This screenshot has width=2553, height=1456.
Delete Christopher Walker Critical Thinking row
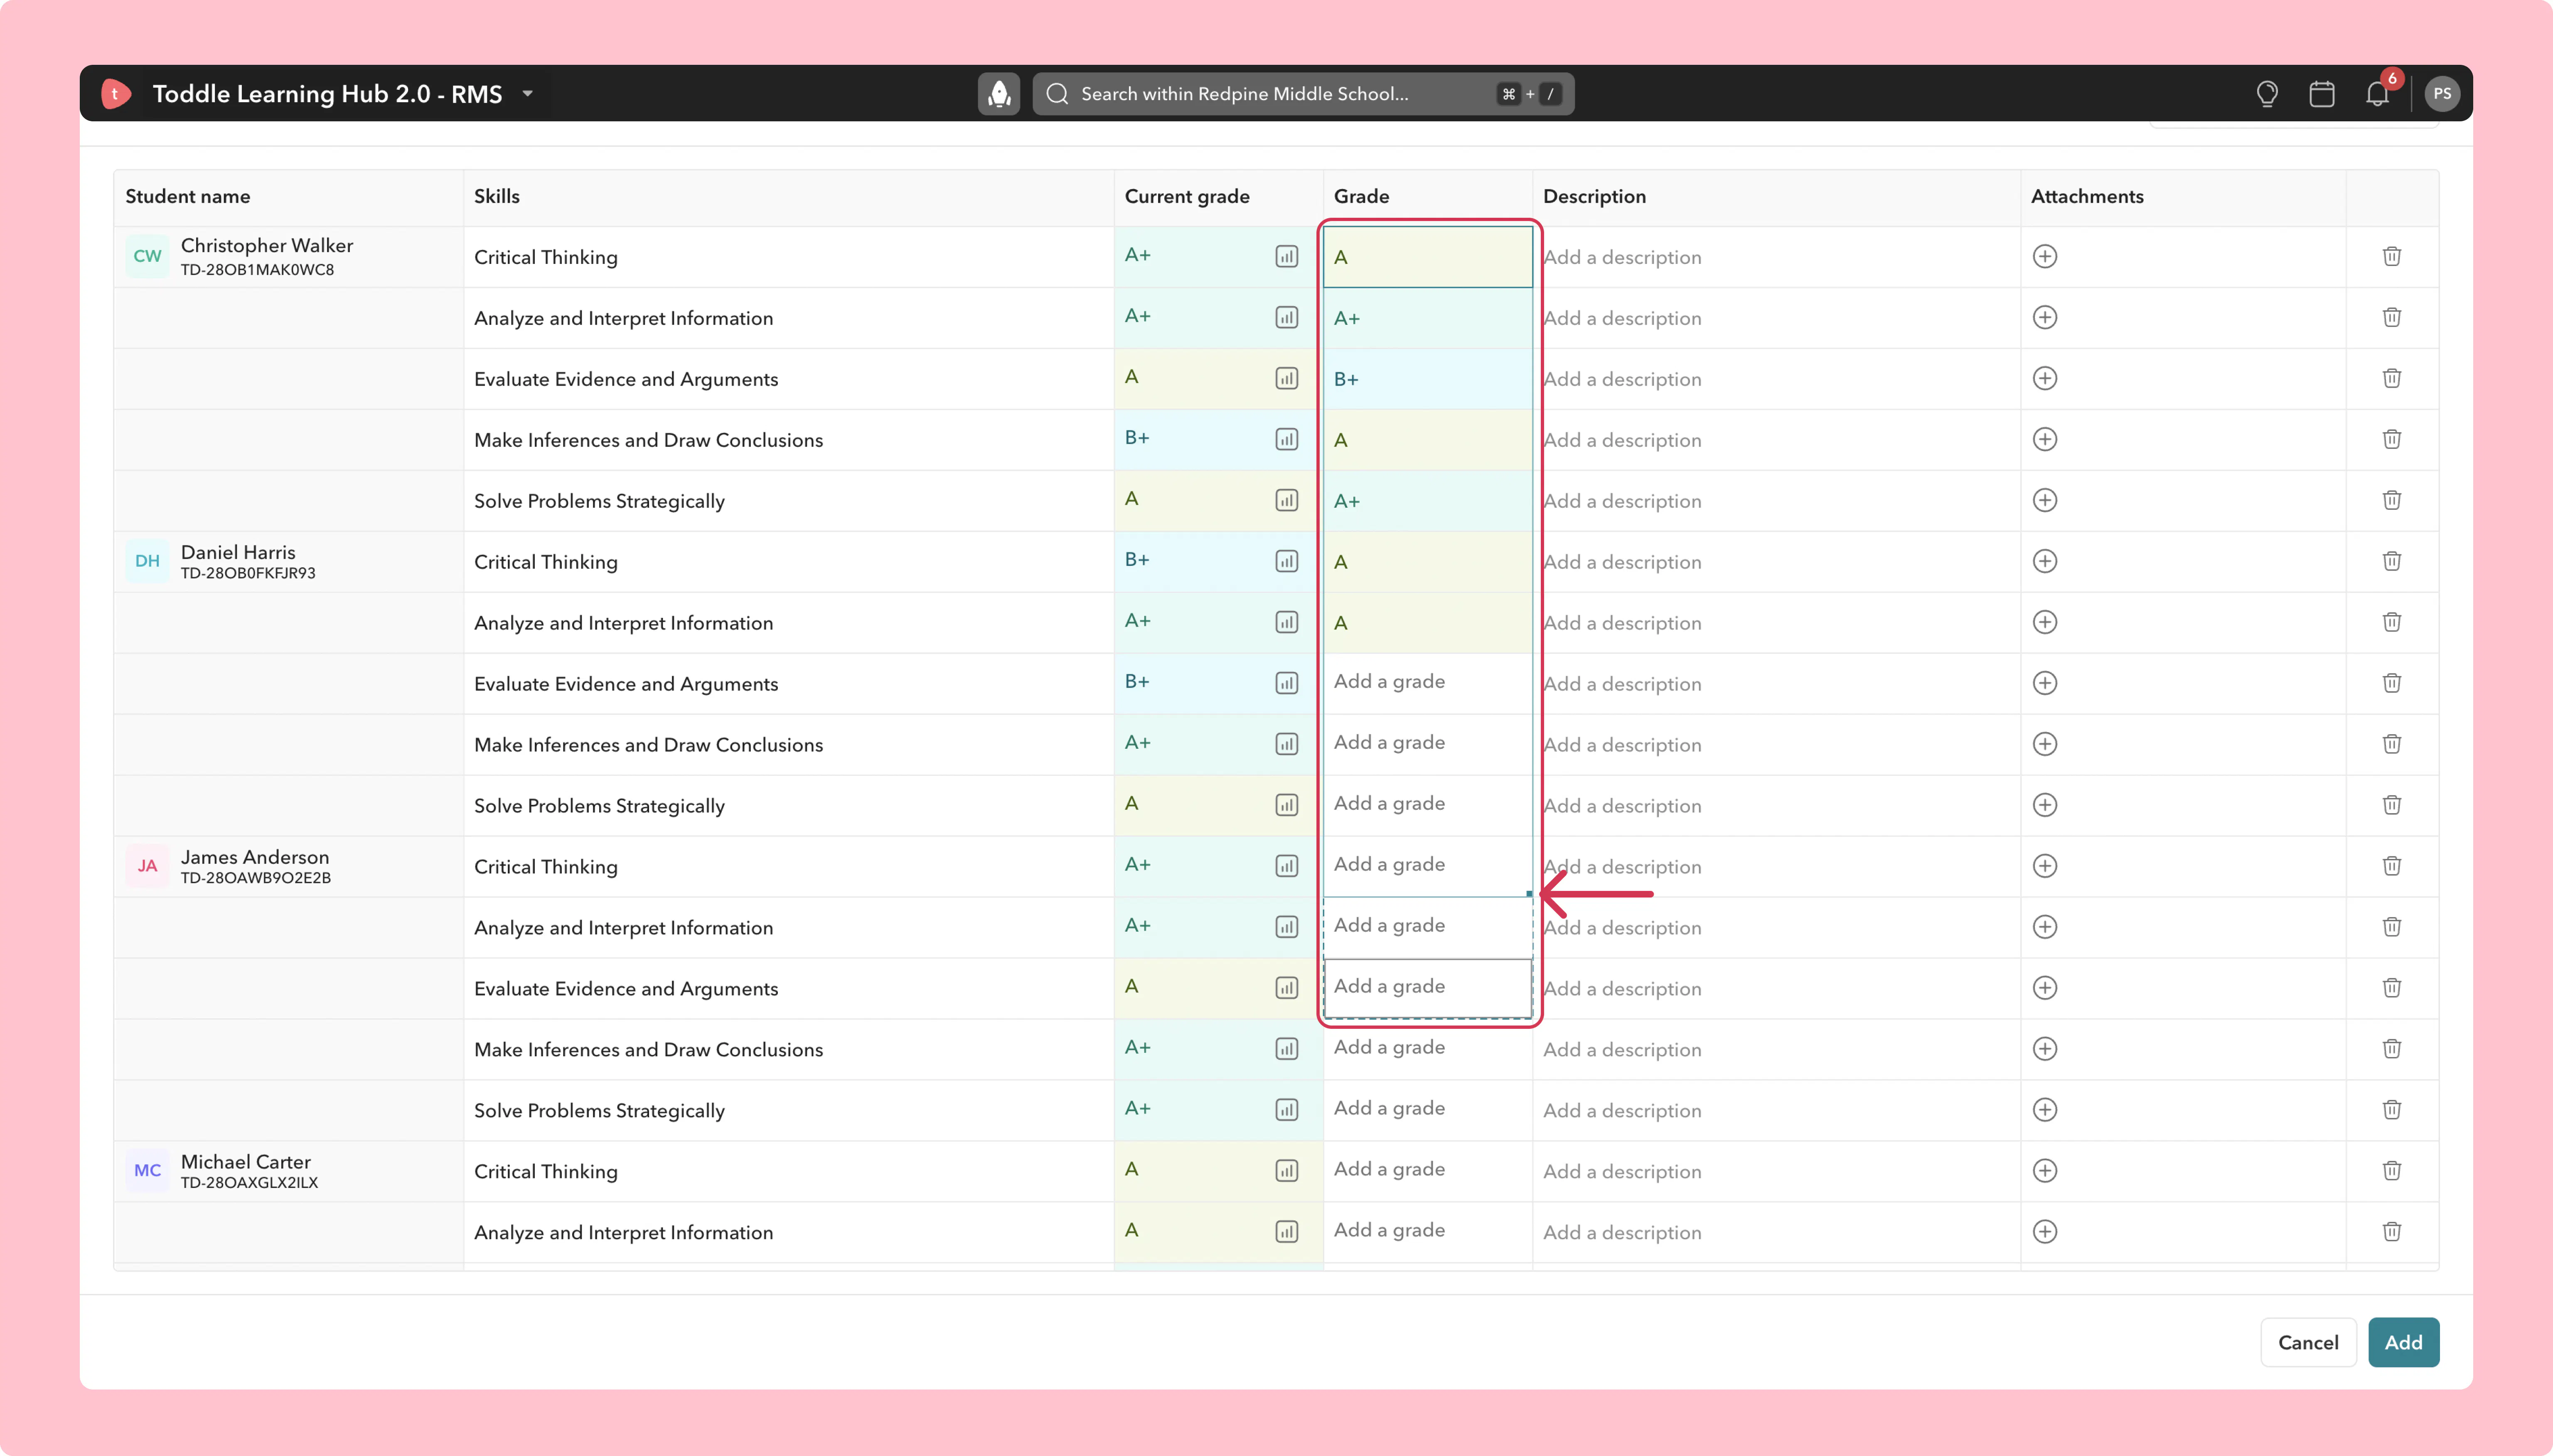[2392, 257]
